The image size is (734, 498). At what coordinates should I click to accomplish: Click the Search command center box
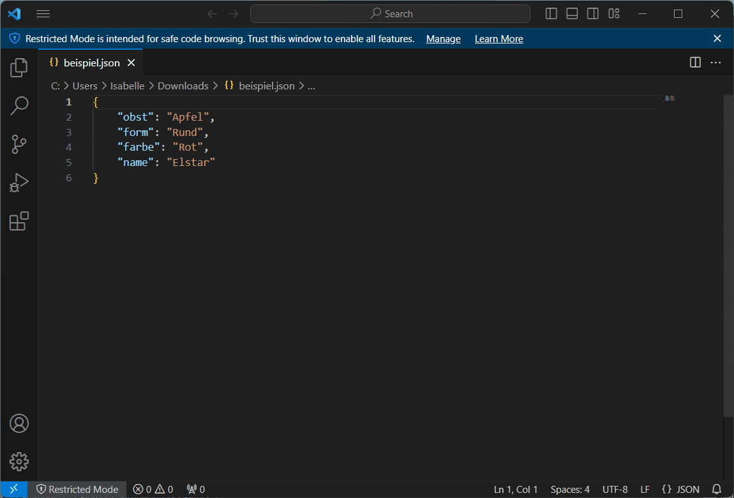point(390,13)
